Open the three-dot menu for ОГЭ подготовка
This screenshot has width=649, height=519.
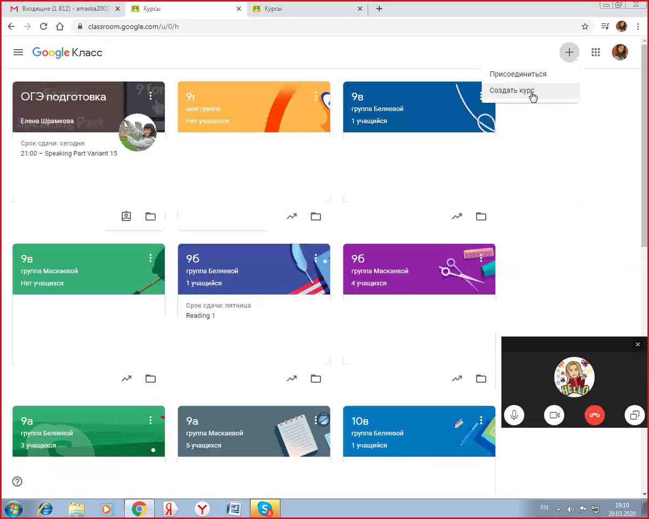150,96
